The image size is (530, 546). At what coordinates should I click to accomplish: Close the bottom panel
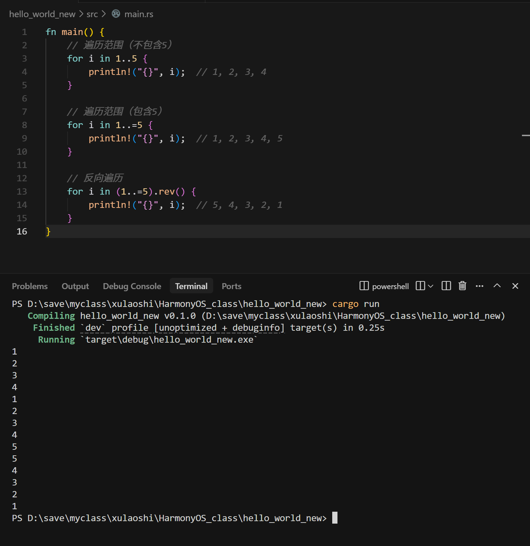515,286
